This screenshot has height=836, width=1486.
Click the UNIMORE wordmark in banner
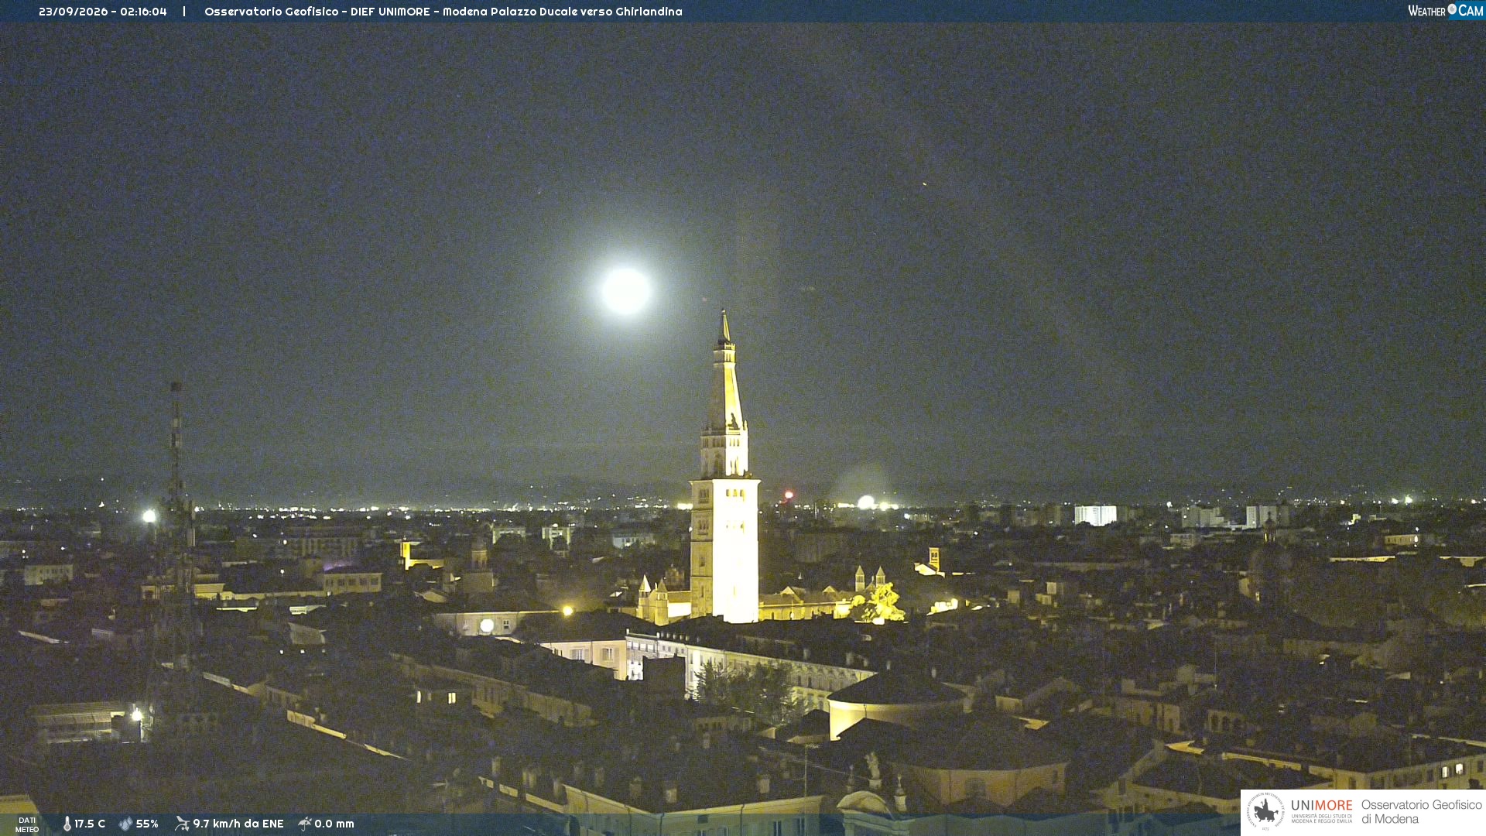[1322, 806]
